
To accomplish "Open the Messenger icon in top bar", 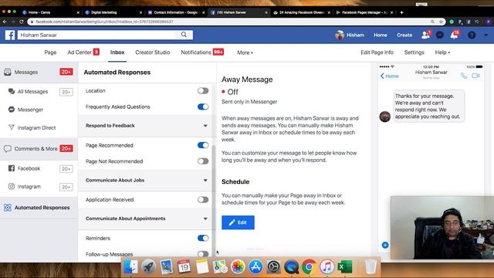I will [x=440, y=35].
